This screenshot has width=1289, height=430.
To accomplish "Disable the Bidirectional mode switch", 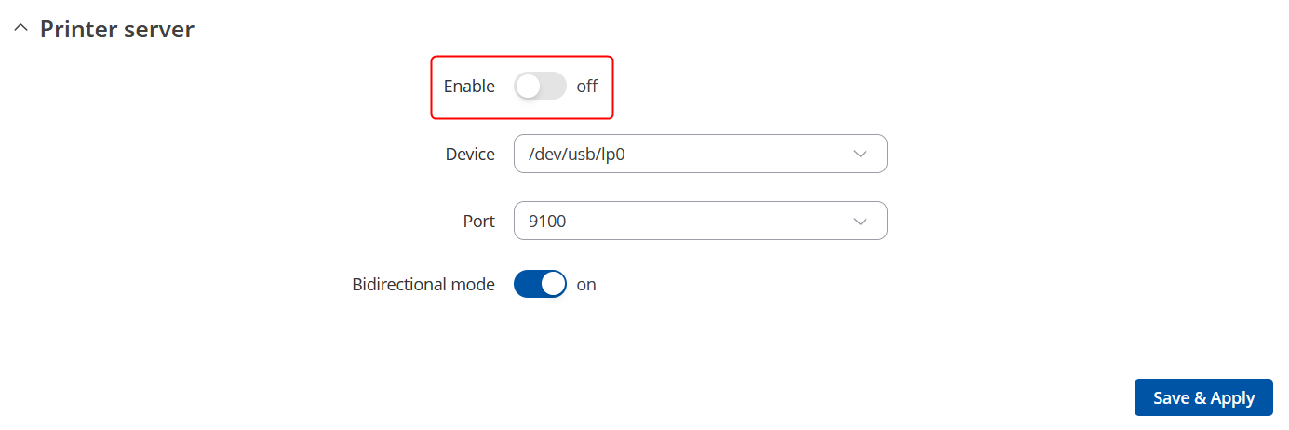I will [540, 284].
